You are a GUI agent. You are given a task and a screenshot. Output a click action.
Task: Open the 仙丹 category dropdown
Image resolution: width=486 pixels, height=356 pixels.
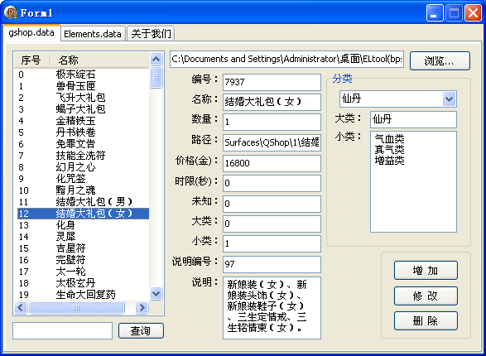(x=449, y=99)
